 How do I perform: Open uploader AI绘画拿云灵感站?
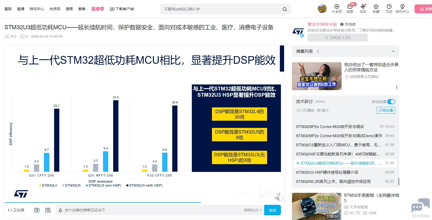click(364, 77)
